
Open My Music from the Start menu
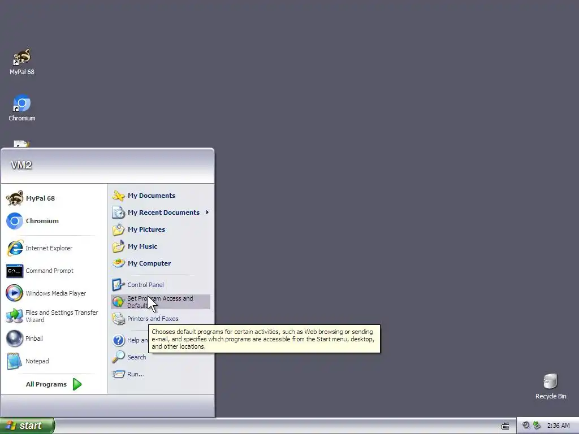click(142, 246)
